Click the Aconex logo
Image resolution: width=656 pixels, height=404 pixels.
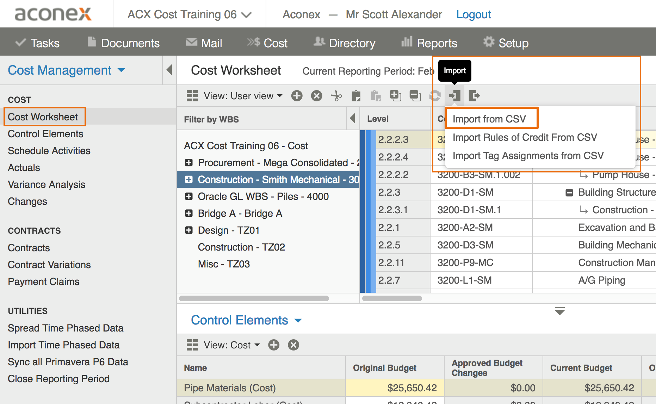(x=53, y=14)
